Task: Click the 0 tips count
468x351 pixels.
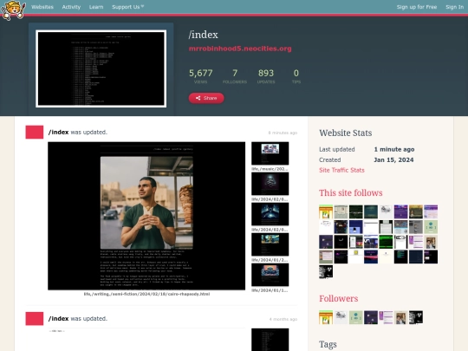Action: 296,75
